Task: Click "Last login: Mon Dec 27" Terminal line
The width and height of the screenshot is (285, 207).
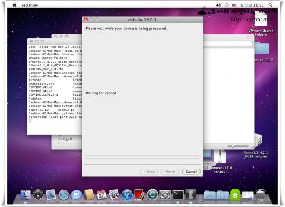Action: pos(55,47)
